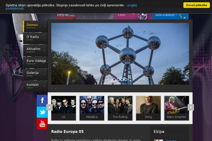
Task: Go to previous artists in carousel
Action: tap(49, 108)
